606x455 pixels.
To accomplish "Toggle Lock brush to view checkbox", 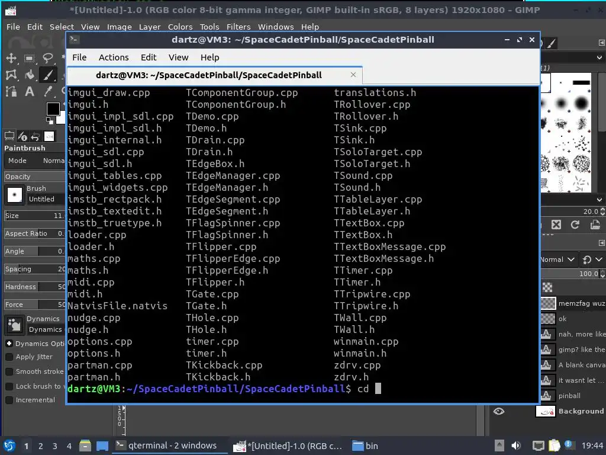I will (x=9, y=386).
